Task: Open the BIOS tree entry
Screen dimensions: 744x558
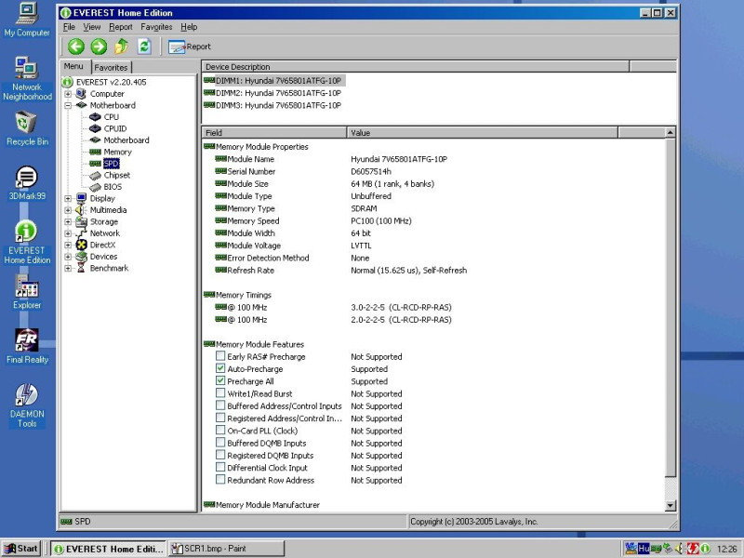Action: pyautogui.click(x=113, y=187)
